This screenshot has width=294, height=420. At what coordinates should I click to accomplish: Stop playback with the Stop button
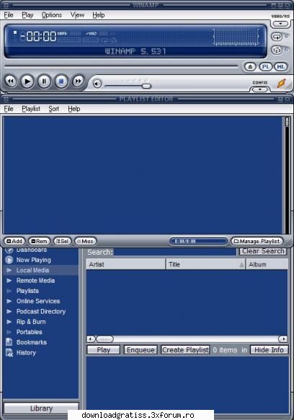click(61, 81)
